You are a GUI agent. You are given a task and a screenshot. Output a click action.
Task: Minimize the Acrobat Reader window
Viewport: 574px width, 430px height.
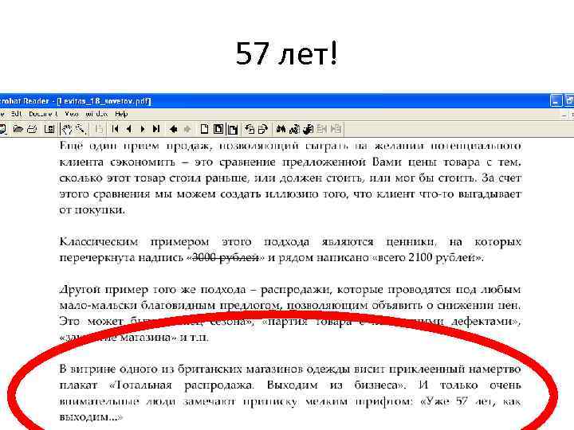[x=556, y=100]
